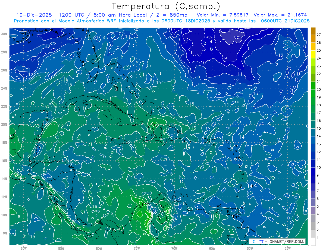Viewport: 326px width, 252px height.
Task: Click the 65W longitude label
Action: pyautogui.click(x=212, y=249)
